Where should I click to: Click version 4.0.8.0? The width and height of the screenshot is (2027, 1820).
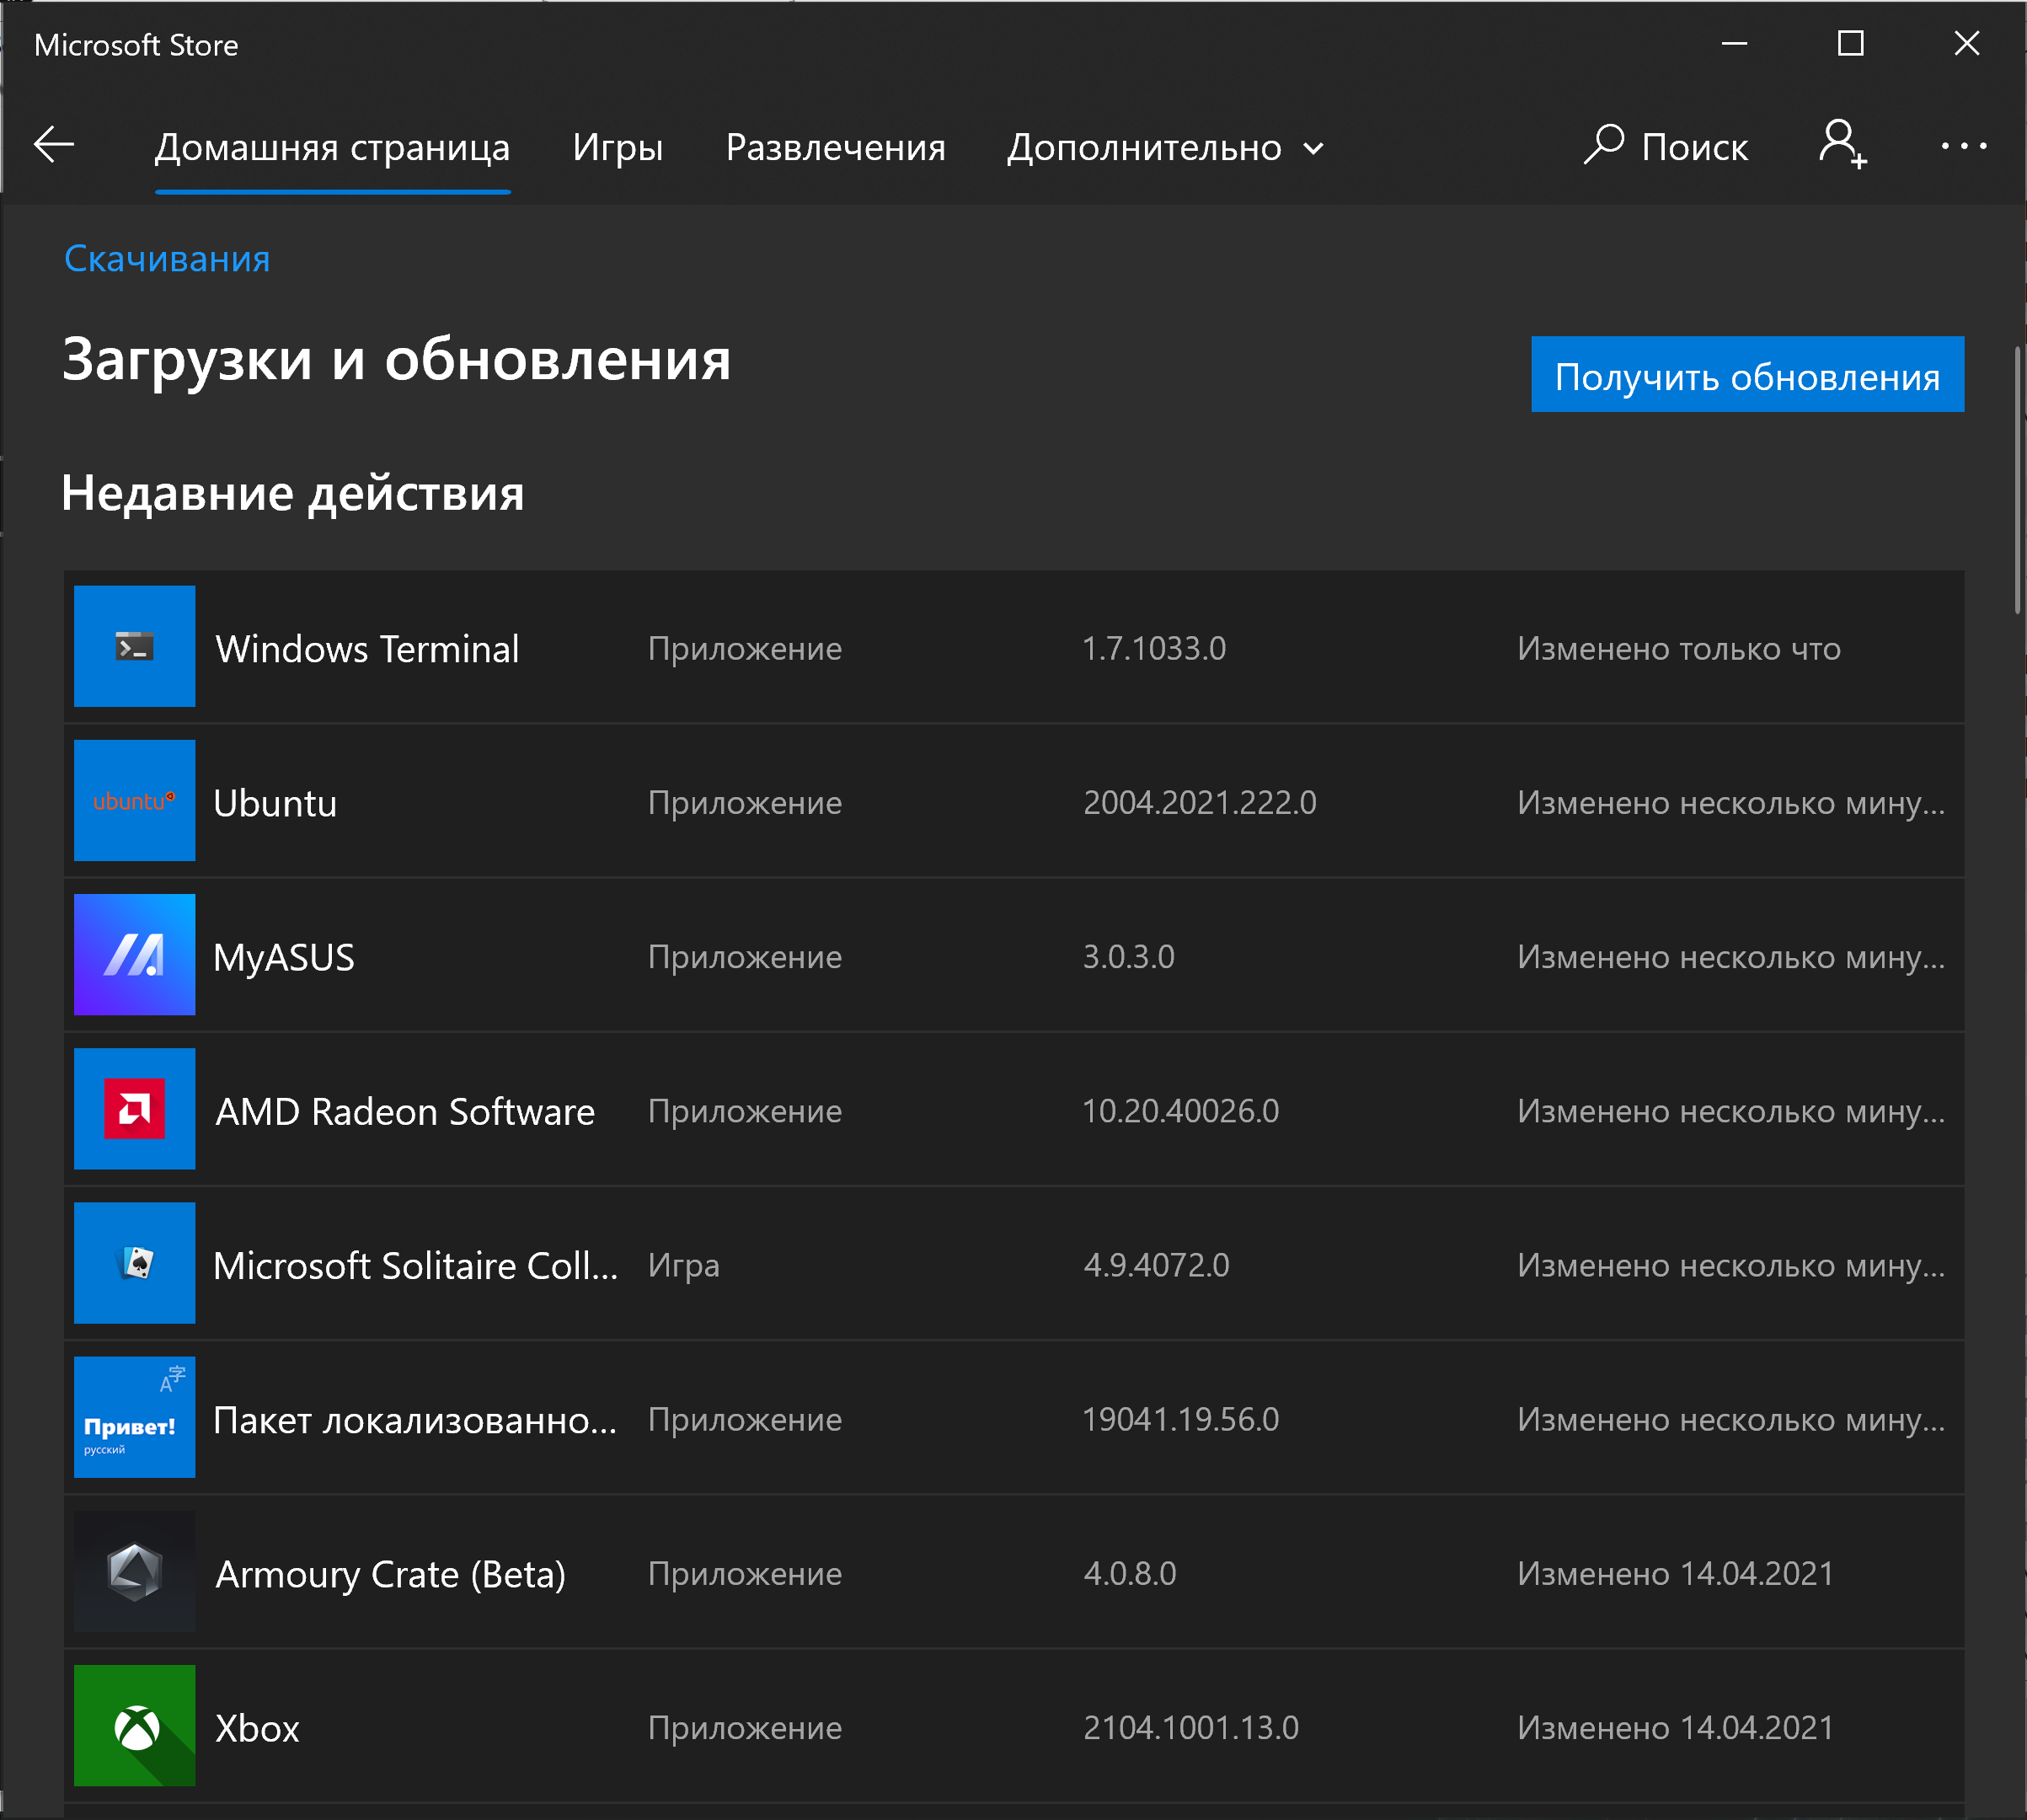(x=1130, y=1573)
